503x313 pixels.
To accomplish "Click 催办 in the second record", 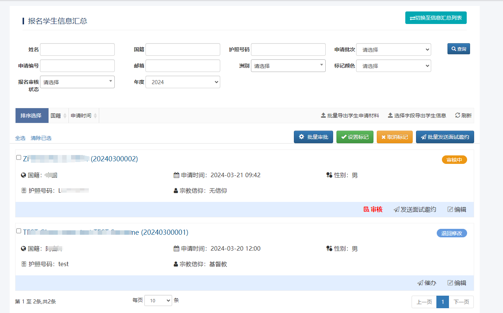I will tap(427, 283).
